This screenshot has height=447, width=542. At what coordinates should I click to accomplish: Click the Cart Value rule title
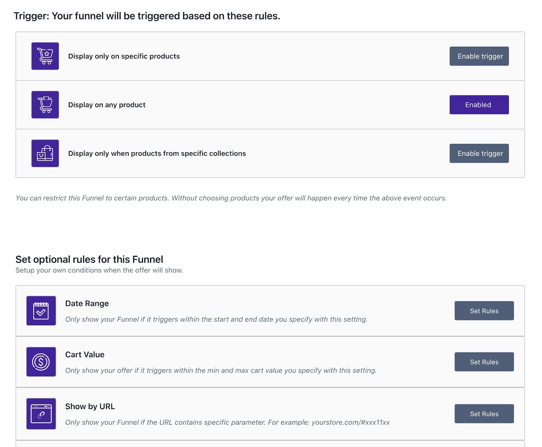coord(85,355)
